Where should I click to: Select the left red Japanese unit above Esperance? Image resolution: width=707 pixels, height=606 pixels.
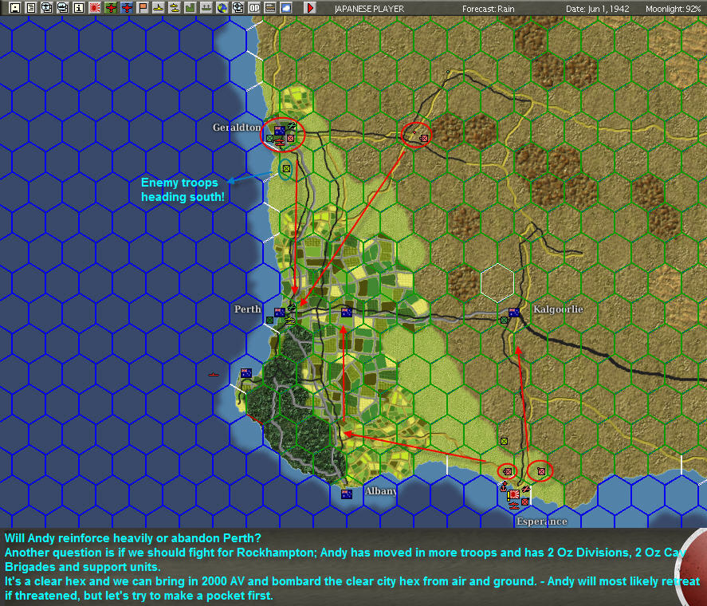pyautogui.click(x=508, y=471)
